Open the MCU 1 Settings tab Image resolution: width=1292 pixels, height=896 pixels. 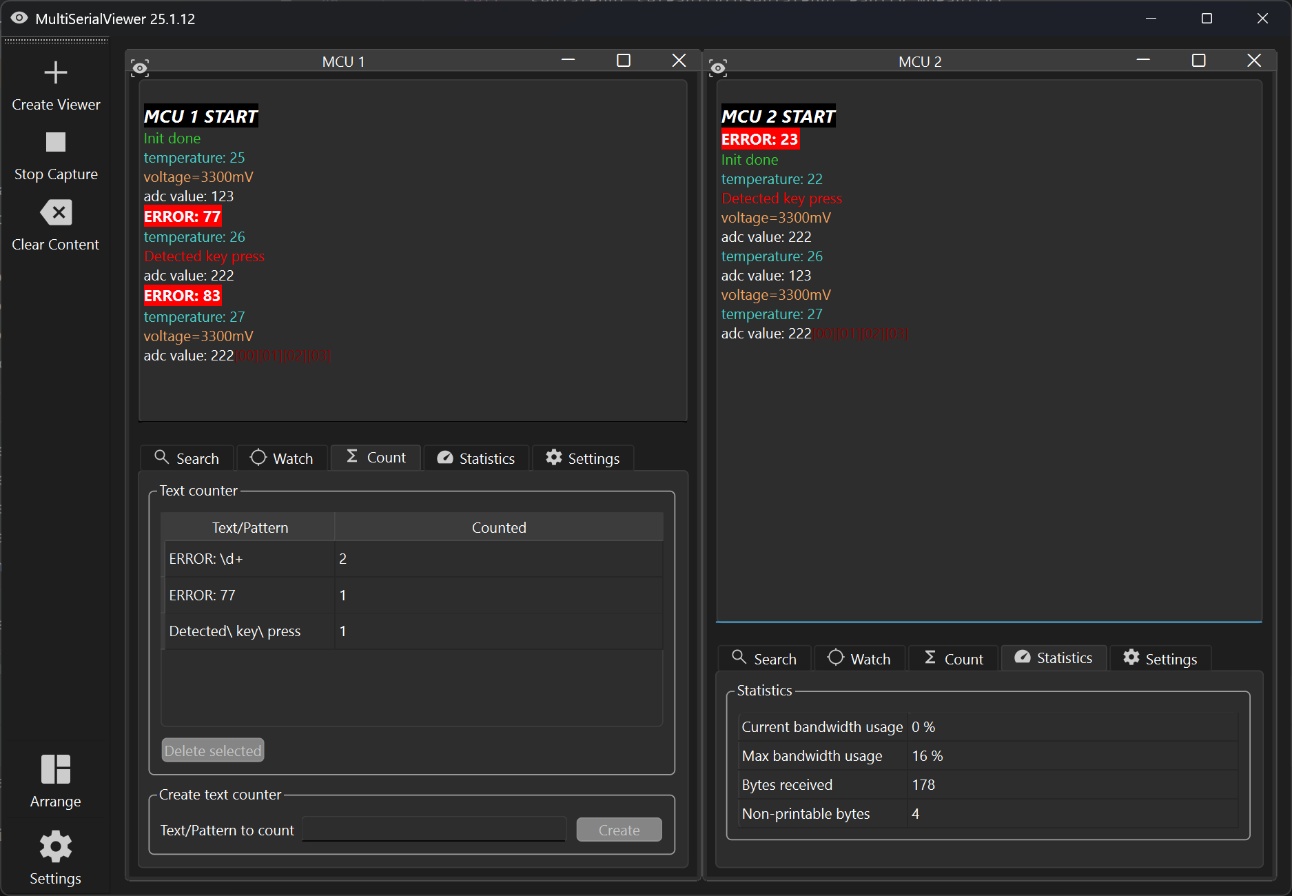click(583, 458)
